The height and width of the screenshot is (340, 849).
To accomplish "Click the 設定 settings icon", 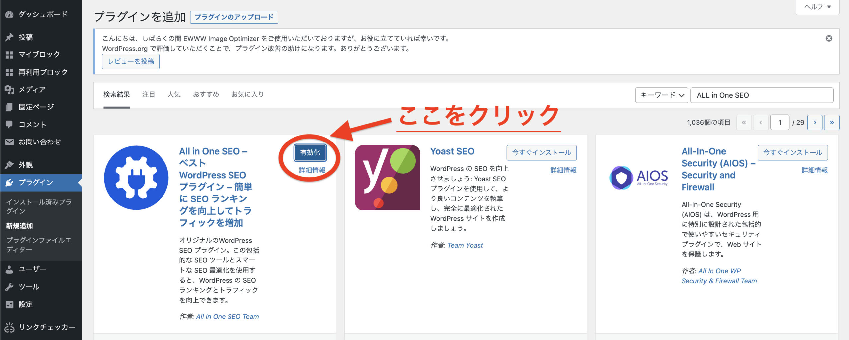I will point(9,304).
